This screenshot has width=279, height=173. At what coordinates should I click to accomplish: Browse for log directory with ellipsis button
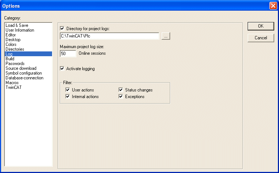[x=166, y=36]
